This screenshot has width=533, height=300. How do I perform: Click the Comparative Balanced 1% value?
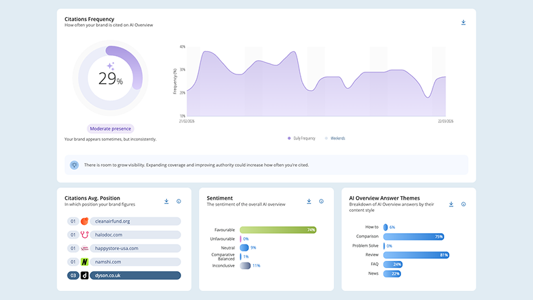246,256
